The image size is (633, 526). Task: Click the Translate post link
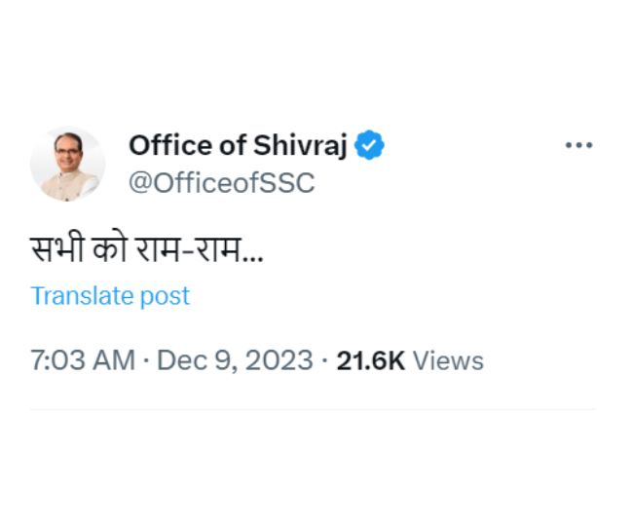point(110,296)
